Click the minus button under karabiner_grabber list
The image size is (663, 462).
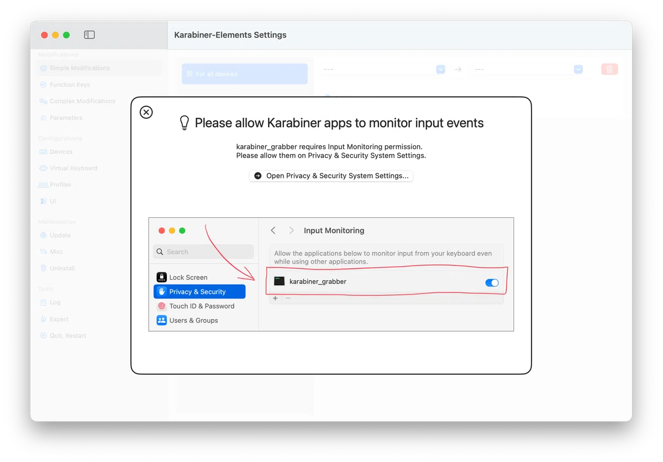click(x=288, y=298)
